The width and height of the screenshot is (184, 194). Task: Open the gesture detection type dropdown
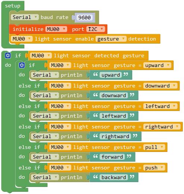tap(111, 39)
